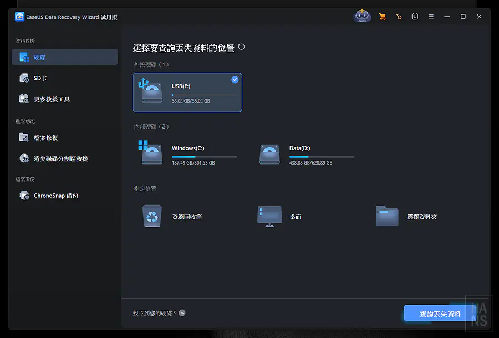Click the refresh icon beside the title
Viewport: 499px width, 338px height.
pos(241,48)
